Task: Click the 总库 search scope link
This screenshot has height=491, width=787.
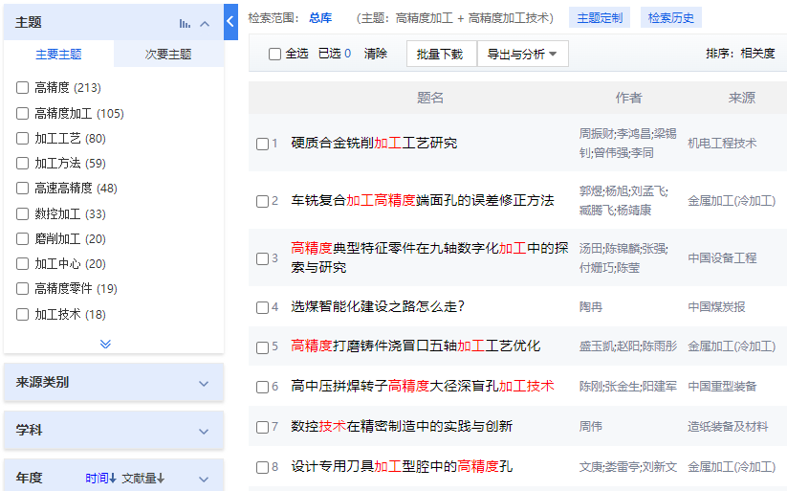Action: click(x=320, y=18)
